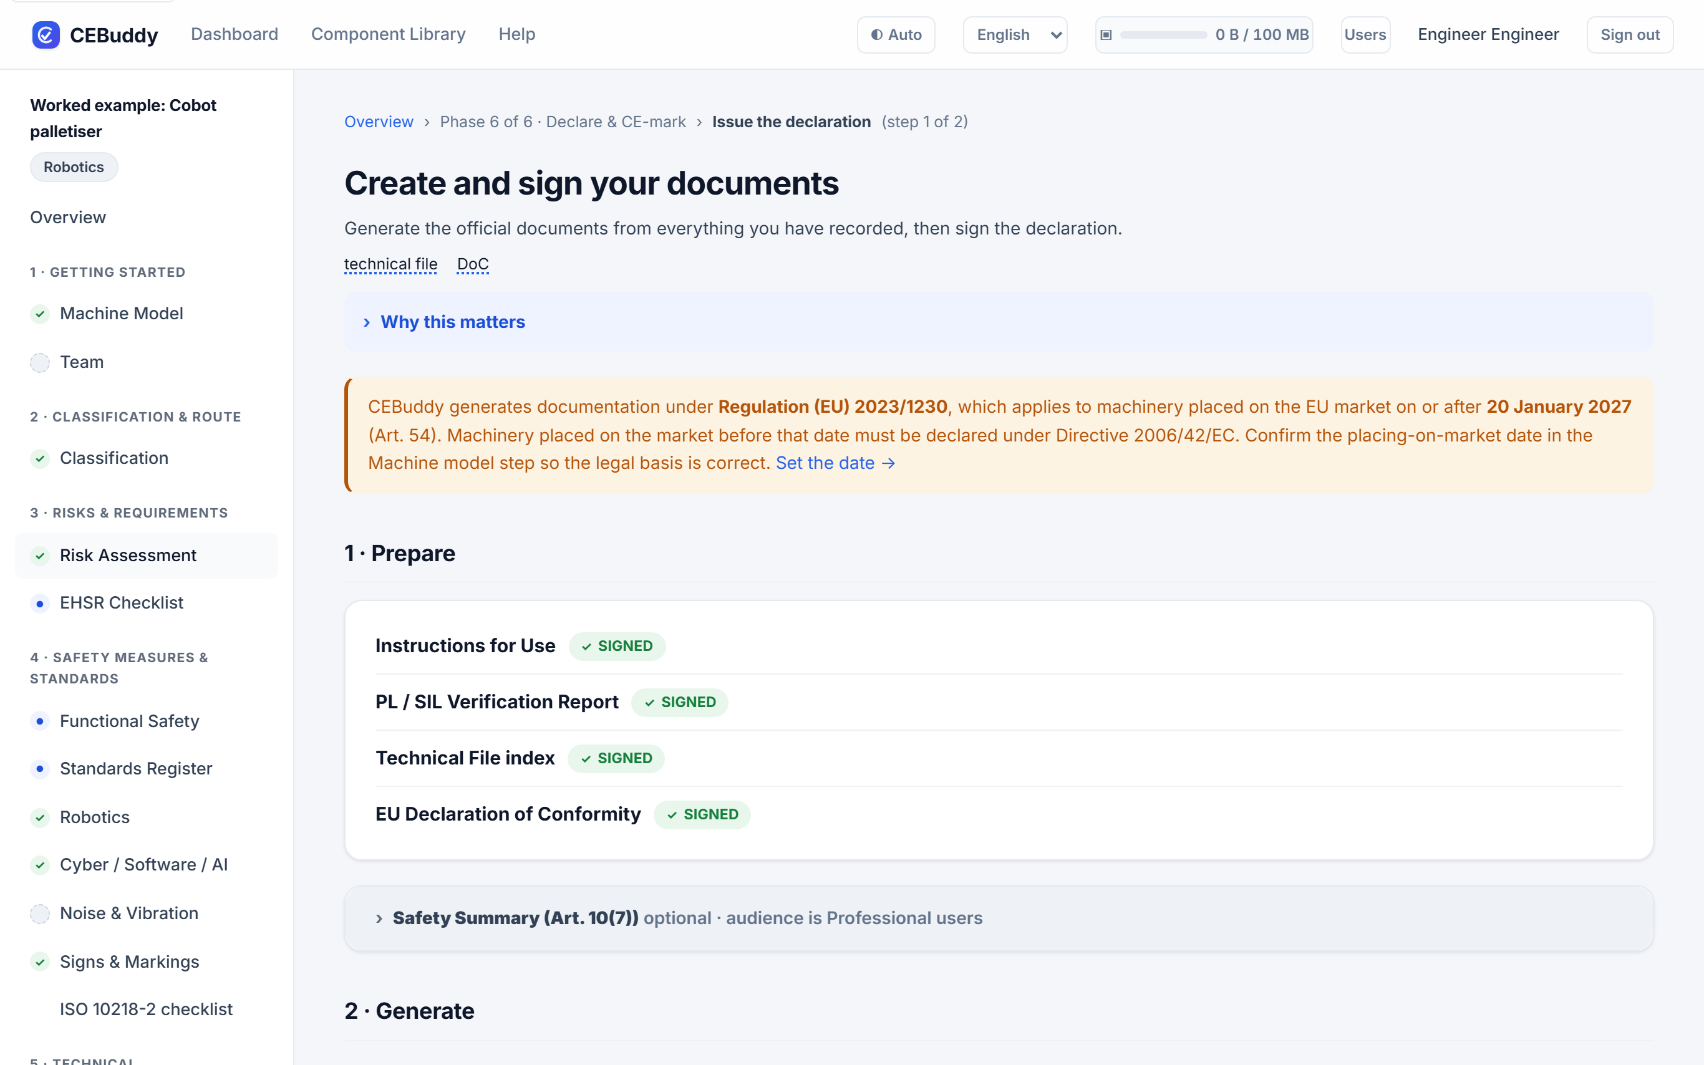Click the check icon beside Cyber / Software / AI

coord(40,865)
